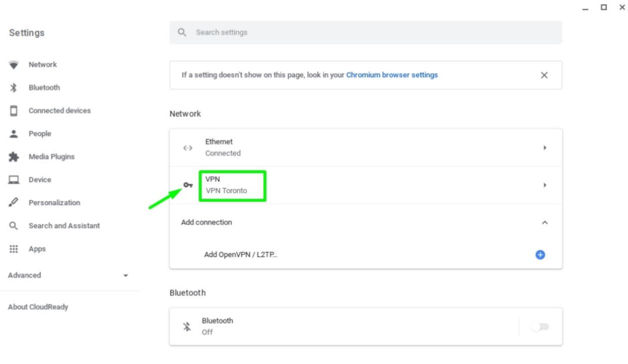Click into the Search settings field

pos(366,32)
